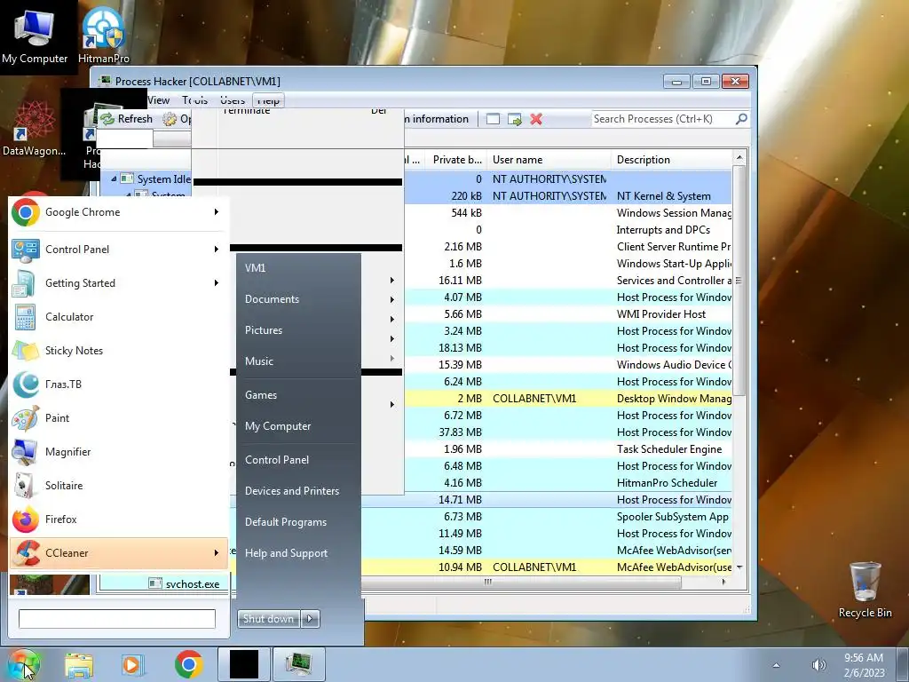Open Pictures from the Start menu right pane
The height and width of the screenshot is (682, 909).
(264, 330)
